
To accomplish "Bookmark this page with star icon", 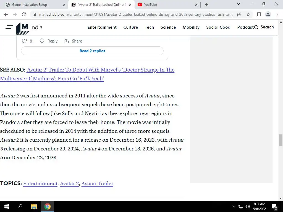I will click(248, 14).
